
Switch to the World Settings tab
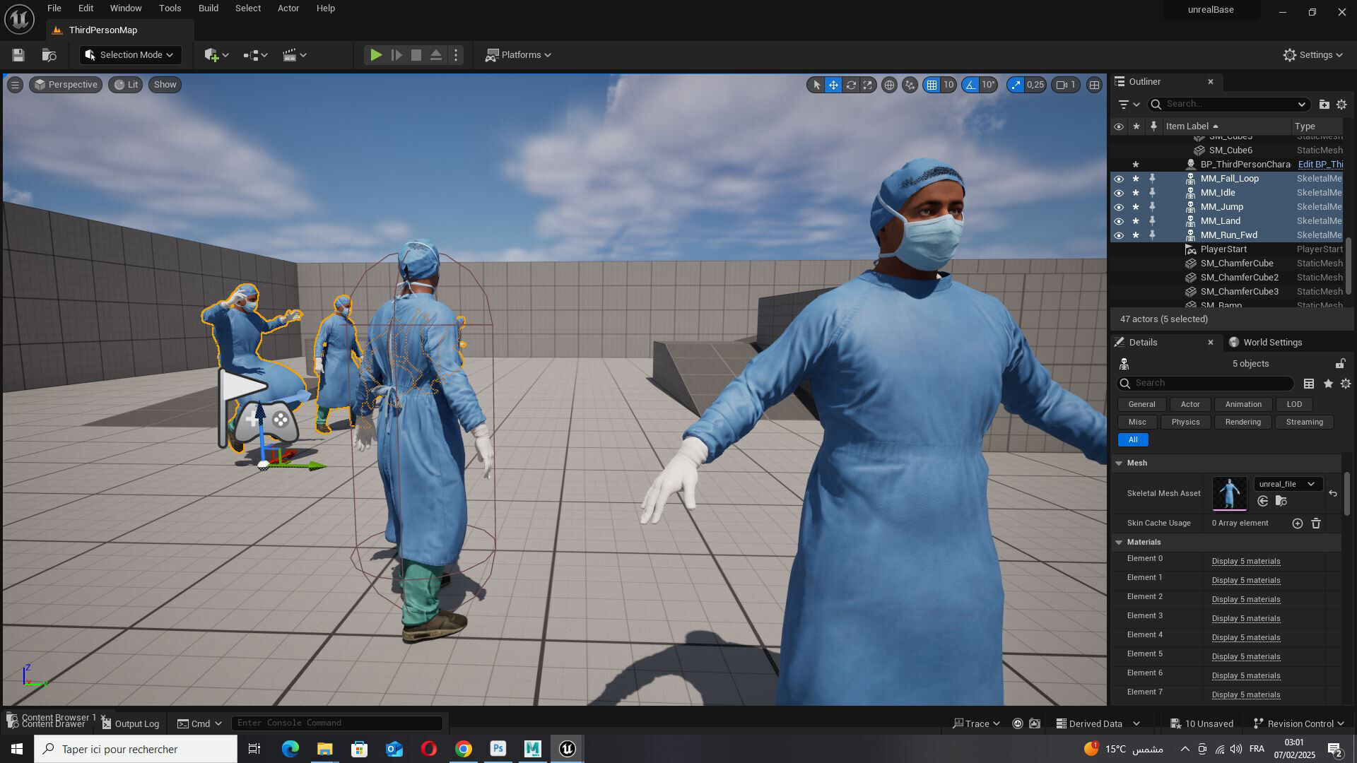tap(1266, 343)
